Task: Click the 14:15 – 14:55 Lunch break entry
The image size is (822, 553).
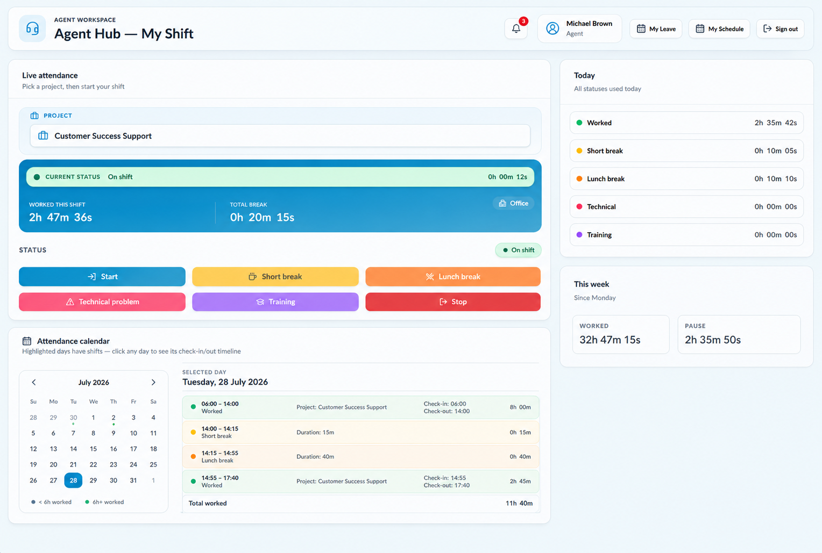Action: [360, 456]
